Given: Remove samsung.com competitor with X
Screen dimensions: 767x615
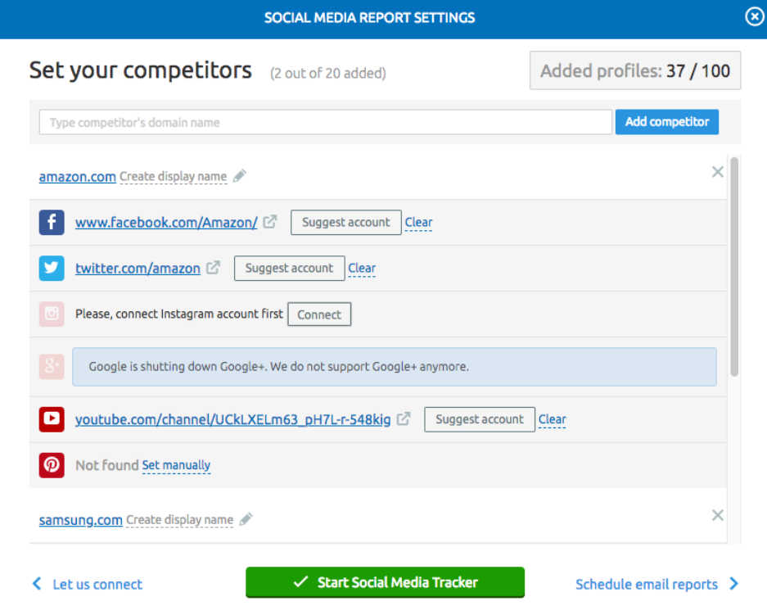Looking at the screenshot, I should pos(718,515).
